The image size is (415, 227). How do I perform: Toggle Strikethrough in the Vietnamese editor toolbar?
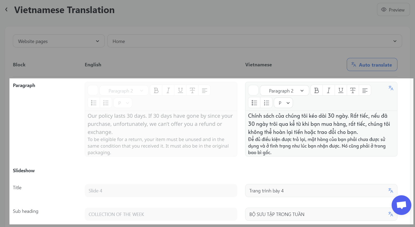point(353,90)
